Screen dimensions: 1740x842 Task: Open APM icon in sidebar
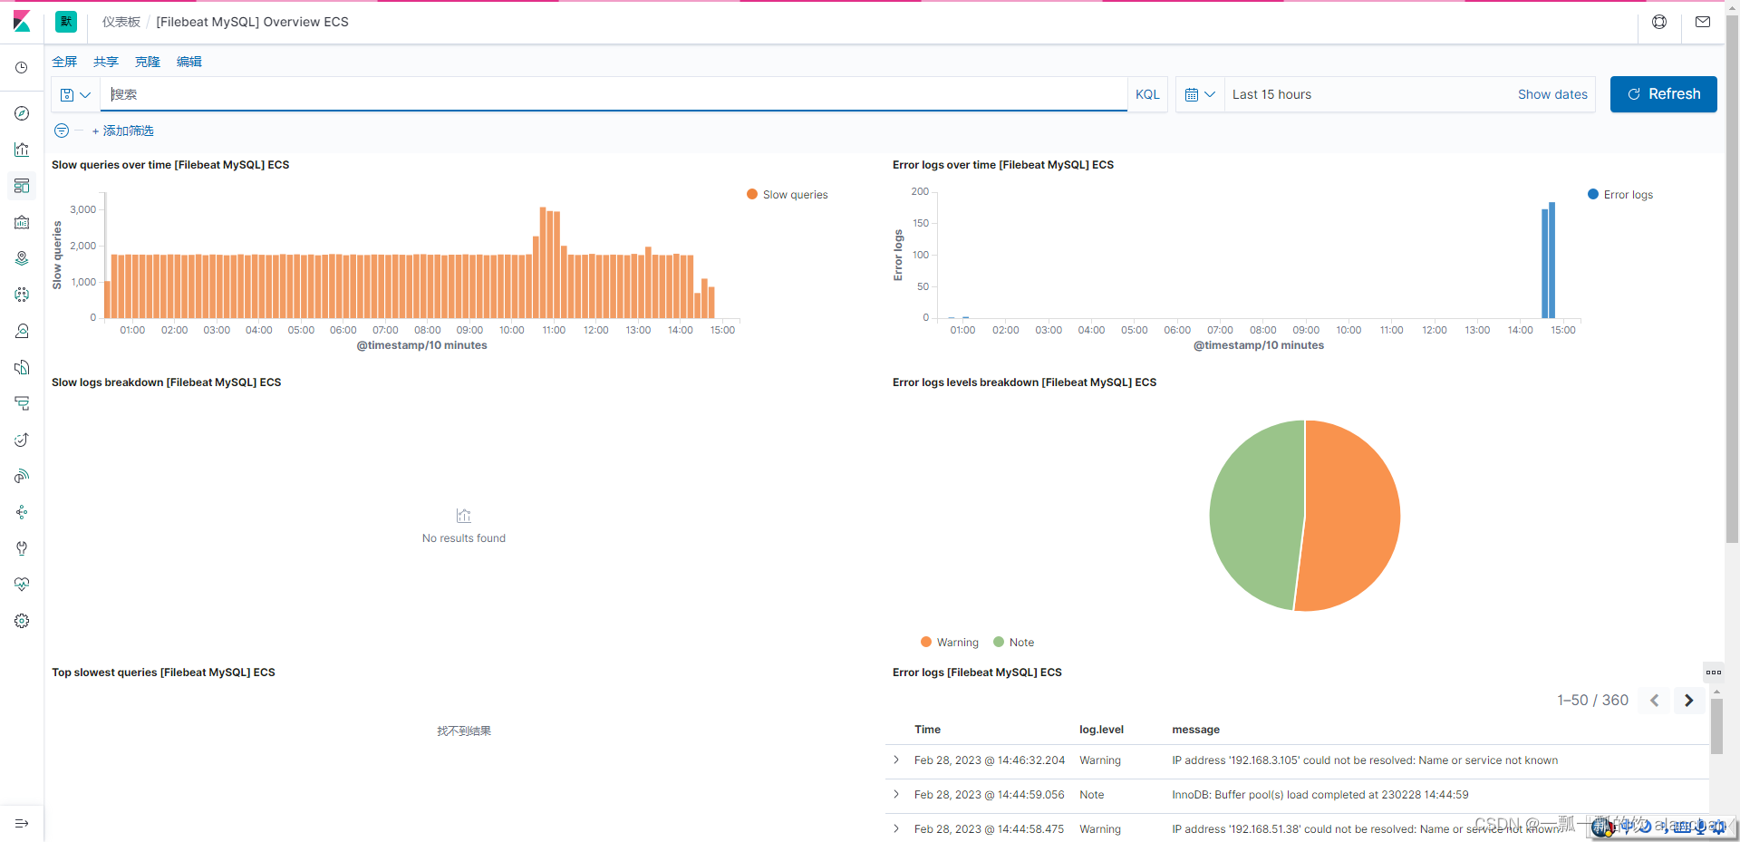pyautogui.click(x=22, y=403)
